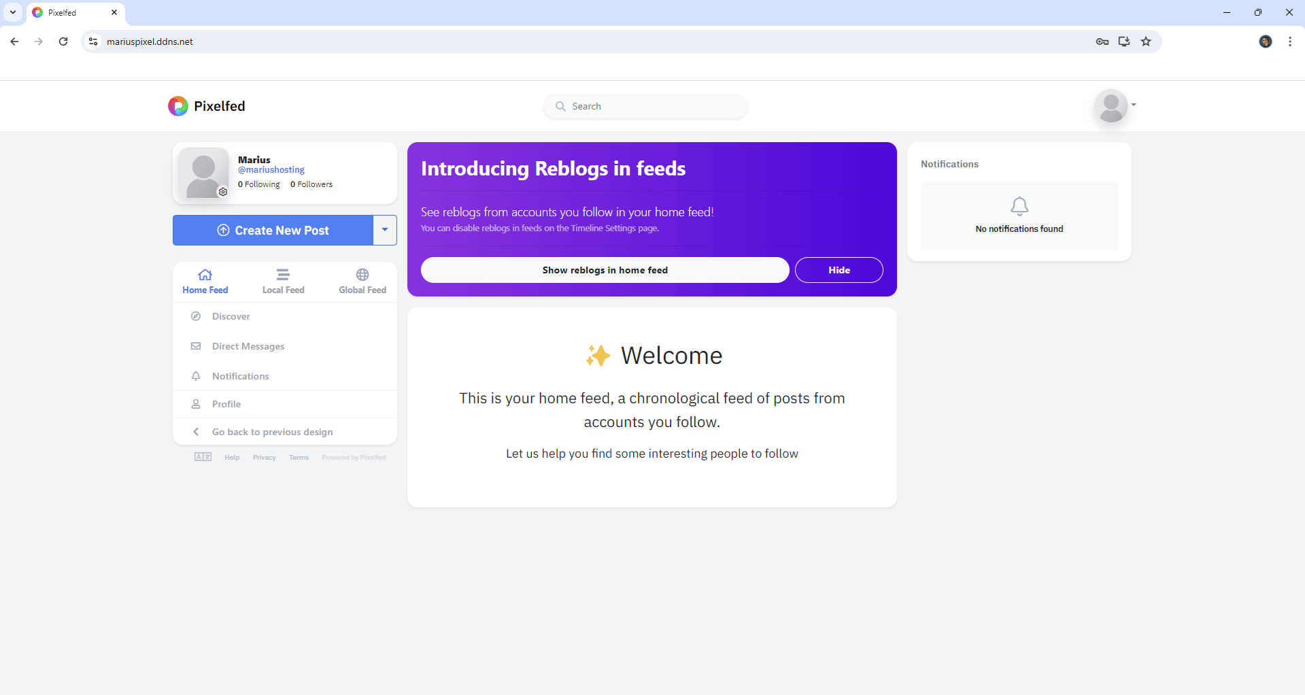This screenshot has width=1305, height=695.
Task: Click the back chevron beside previous design
Action: pyautogui.click(x=196, y=432)
